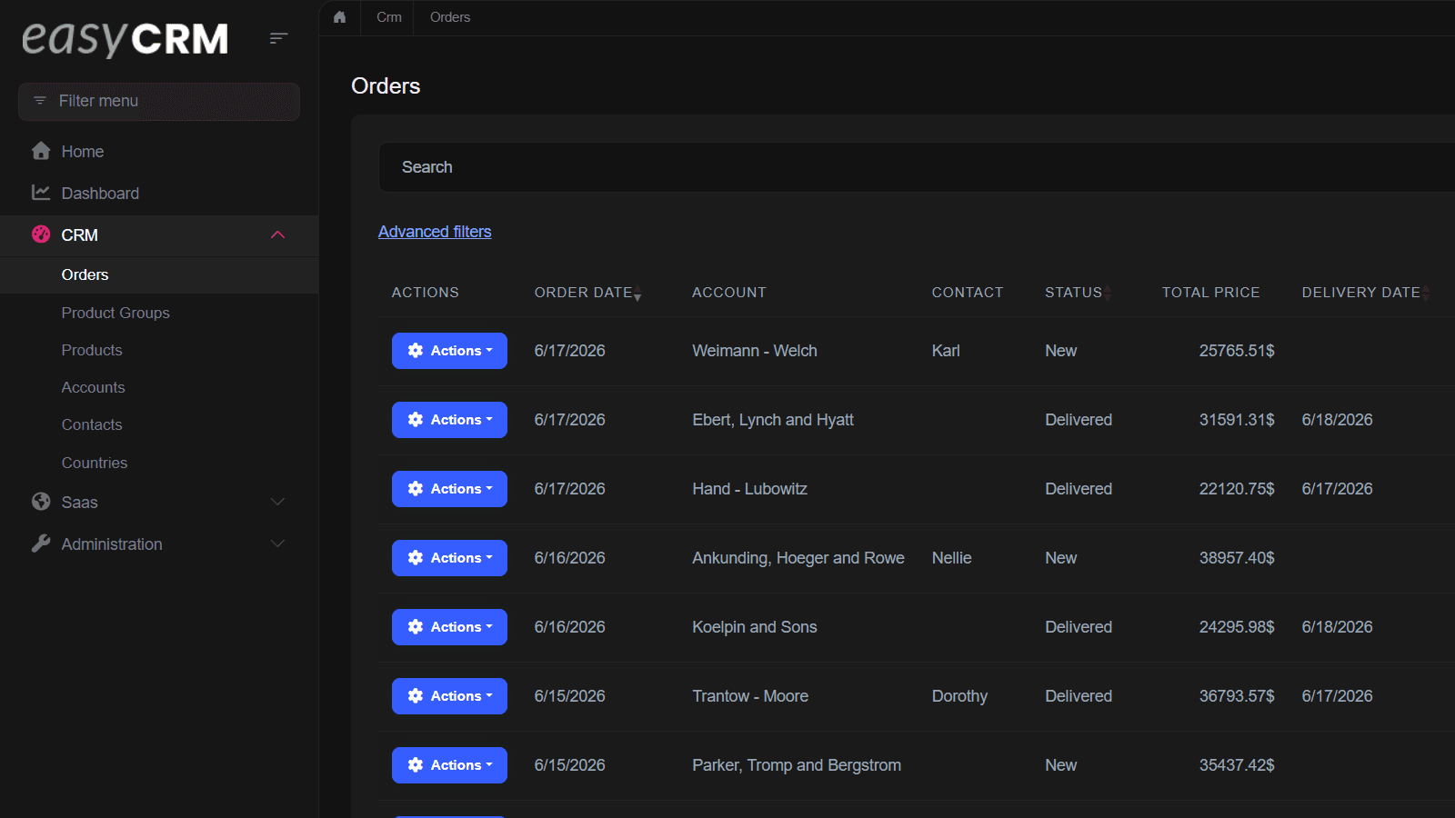This screenshot has height=818, width=1455.
Task: Open Actions dropdown for Parker, Tromp and Bergstrom
Action: tap(449, 765)
